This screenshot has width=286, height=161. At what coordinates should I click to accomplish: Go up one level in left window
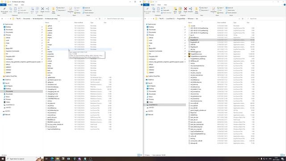click(10, 19)
